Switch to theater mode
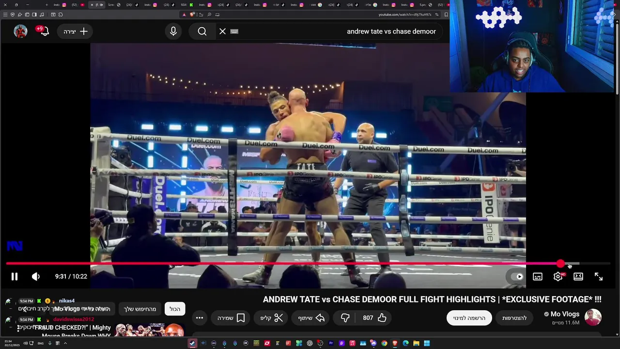The image size is (620, 349). tap(578, 276)
